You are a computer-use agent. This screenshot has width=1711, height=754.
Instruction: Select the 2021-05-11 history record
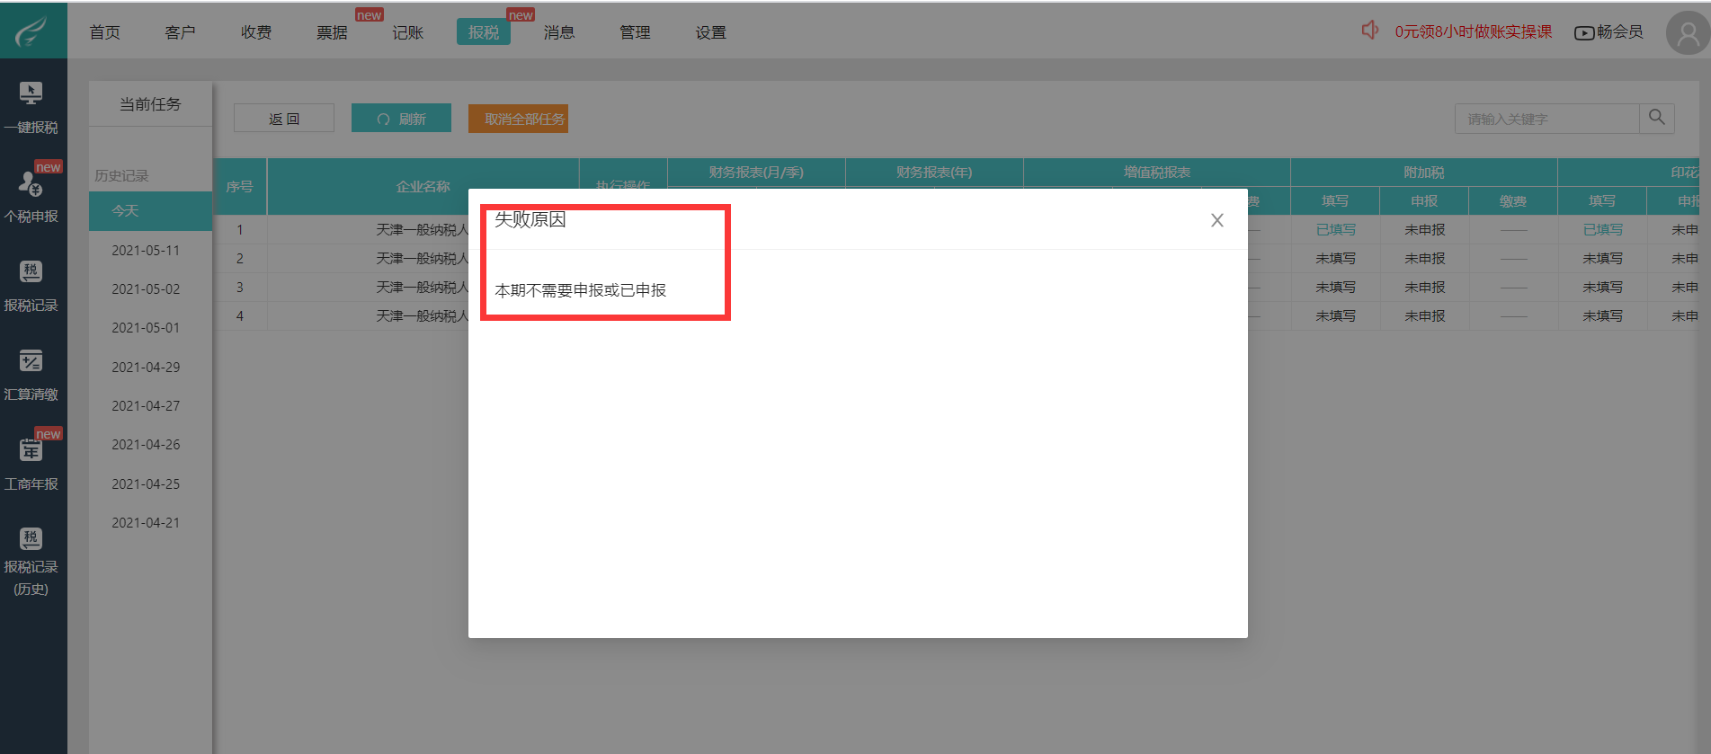pyautogui.click(x=146, y=251)
